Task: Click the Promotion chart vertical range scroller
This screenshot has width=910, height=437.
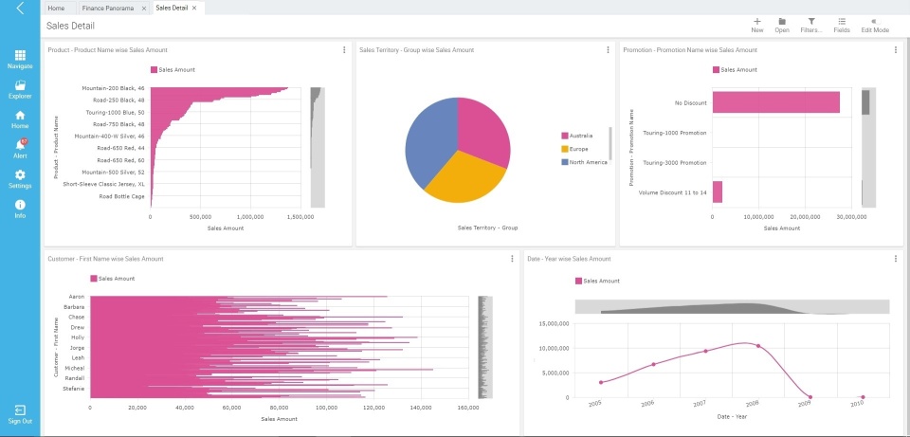Action: click(868, 147)
